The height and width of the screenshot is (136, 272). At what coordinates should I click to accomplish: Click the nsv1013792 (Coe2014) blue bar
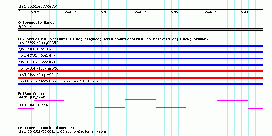[141, 59]
